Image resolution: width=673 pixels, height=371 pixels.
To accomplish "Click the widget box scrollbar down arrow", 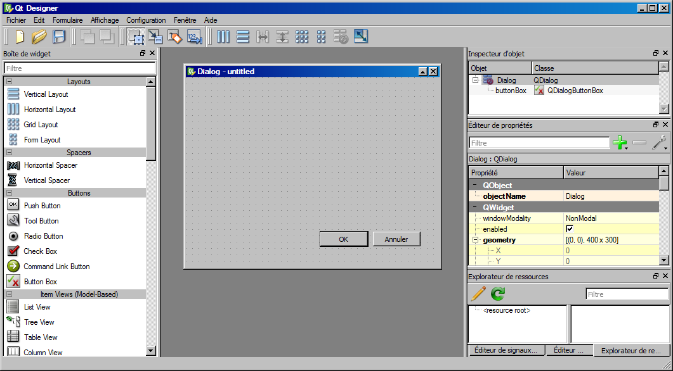I will click(x=151, y=350).
